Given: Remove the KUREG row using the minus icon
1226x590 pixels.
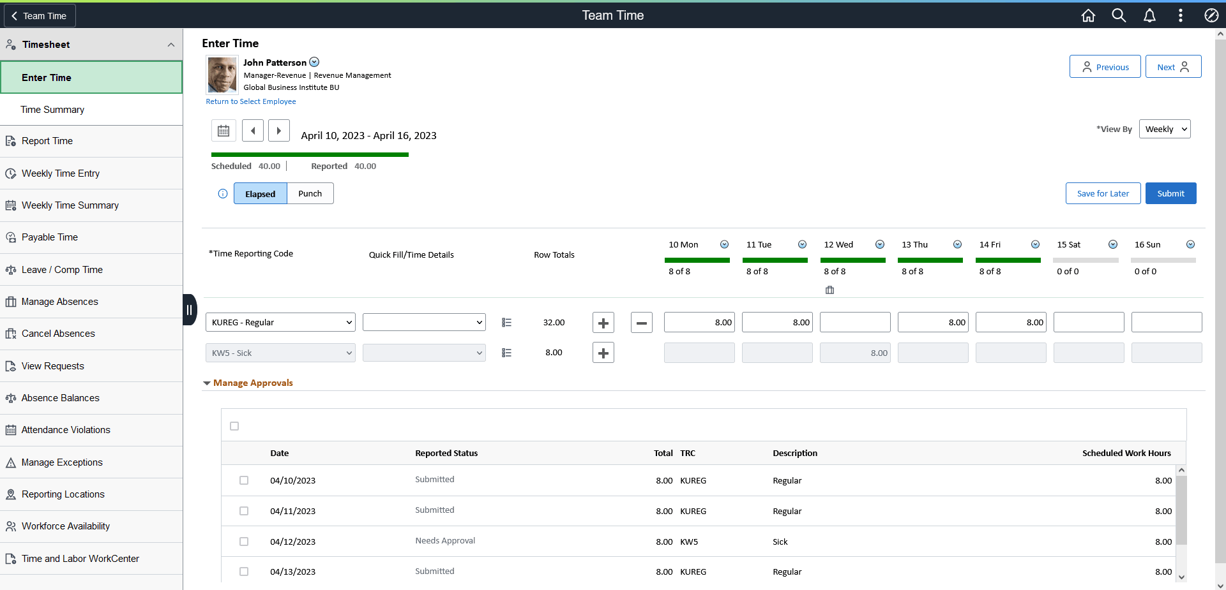Looking at the screenshot, I should (x=641, y=322).
